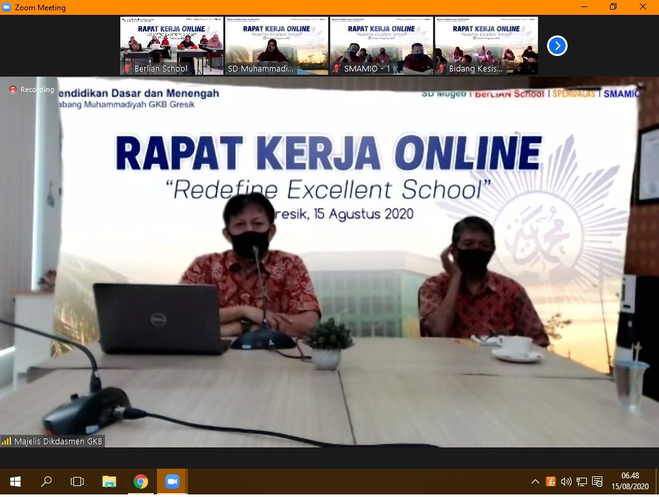Open the volume control in the system tray
Screen dimensions: 659x497
[566, 482]
